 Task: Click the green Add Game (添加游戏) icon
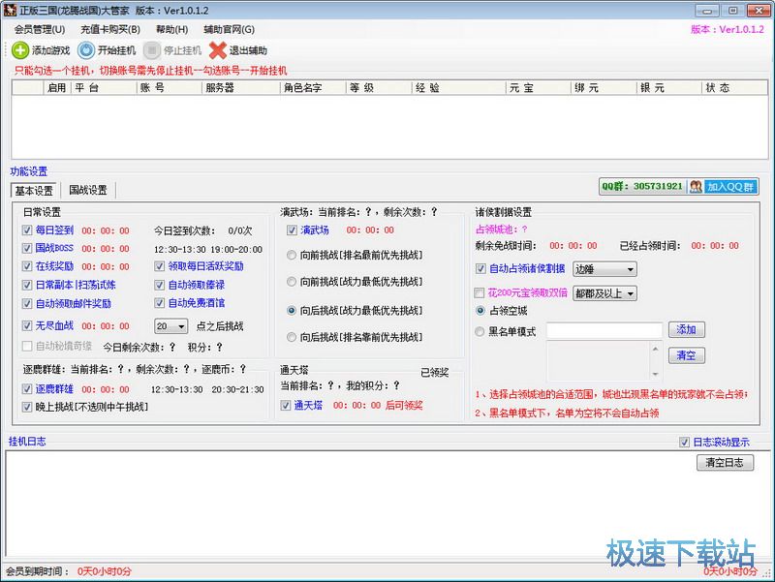point(20,50)
